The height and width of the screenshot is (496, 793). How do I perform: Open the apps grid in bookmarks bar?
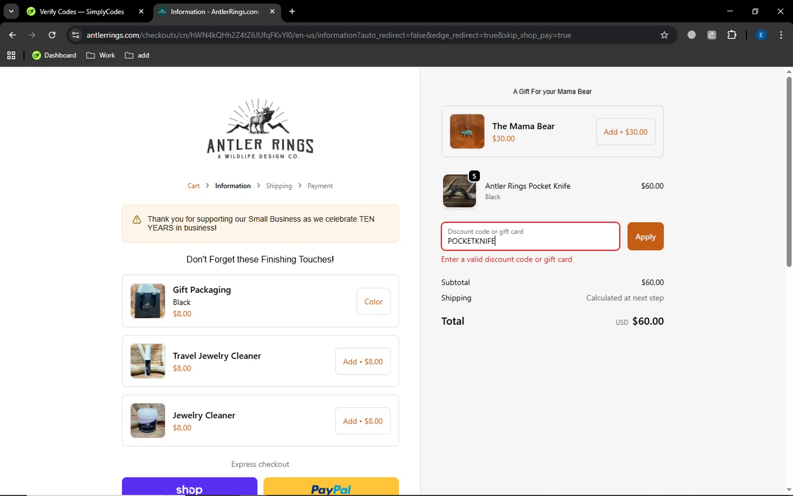[11, 55]
